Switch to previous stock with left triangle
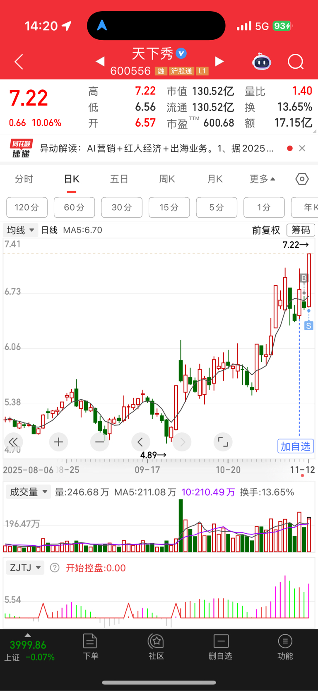This screenshot has width=318, height=691. pos(100,62)
